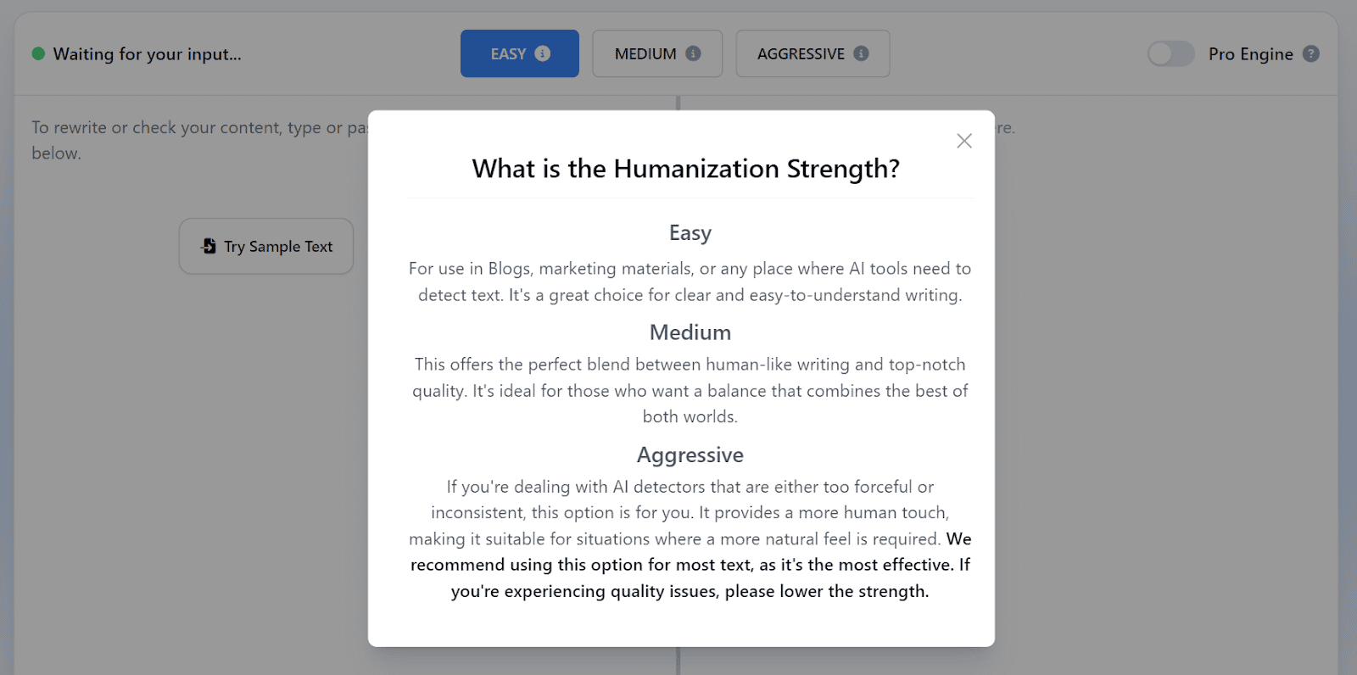Click the dialog title about Humanization Strength
Screen dimensions: 1357x675
685,169
